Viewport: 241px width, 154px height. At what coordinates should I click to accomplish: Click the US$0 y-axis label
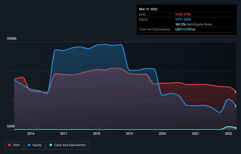[x=11, y=126]
